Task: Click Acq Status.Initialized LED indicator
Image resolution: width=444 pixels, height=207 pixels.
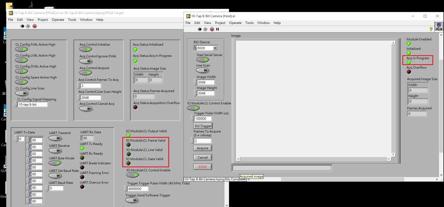Action: click(x=136, y=50)
